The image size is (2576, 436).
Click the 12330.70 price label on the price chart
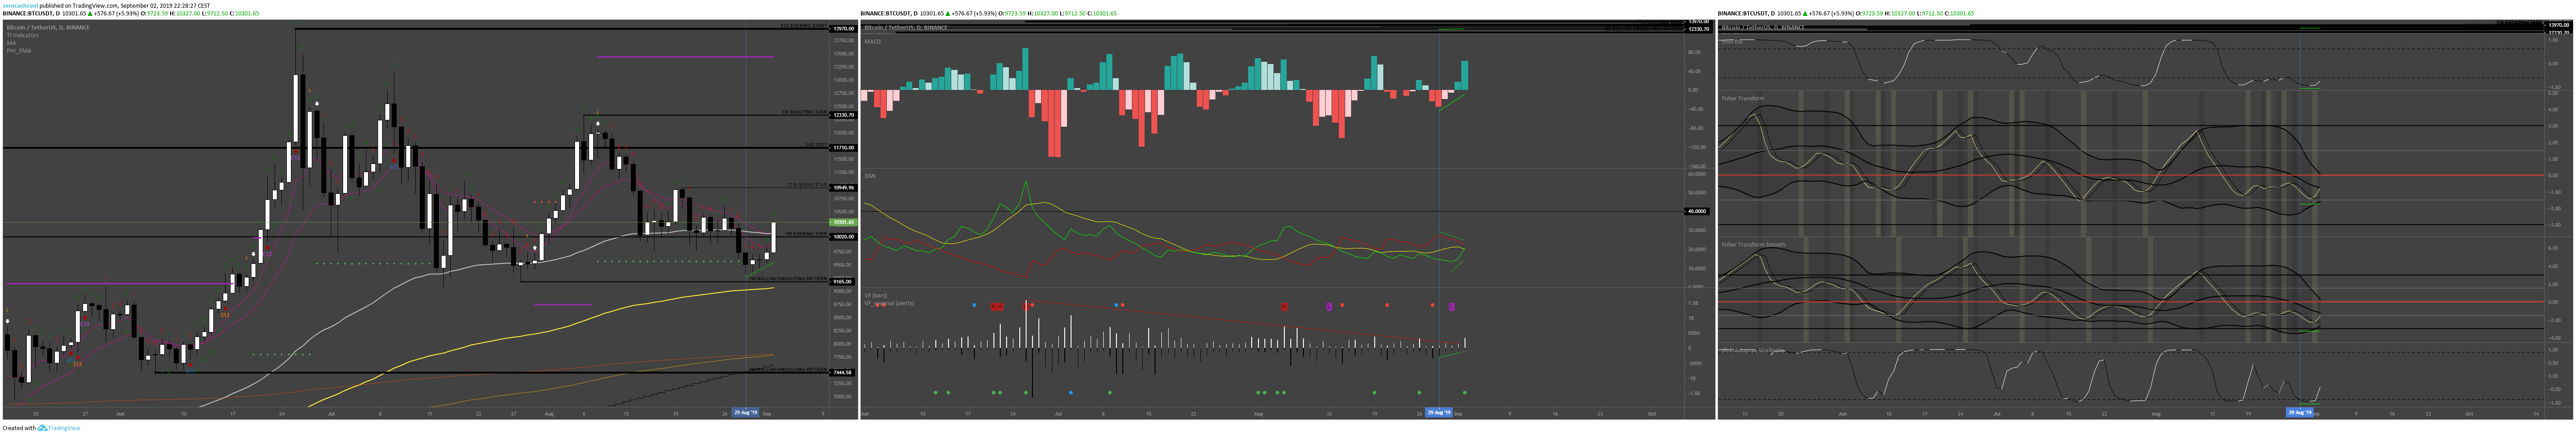click(x=844, y=115)
